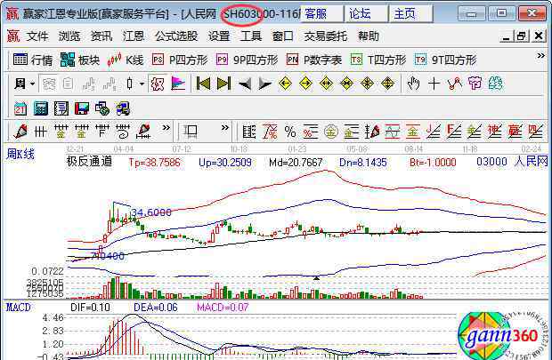The image size is (552, 360).
Task: Click the yellow diamond horizontal-expand icon
Action: (327, 84)
